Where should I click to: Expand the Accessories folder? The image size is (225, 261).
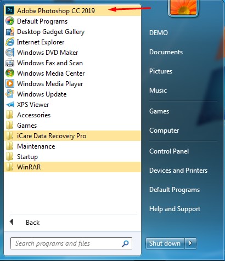(72, 115)
